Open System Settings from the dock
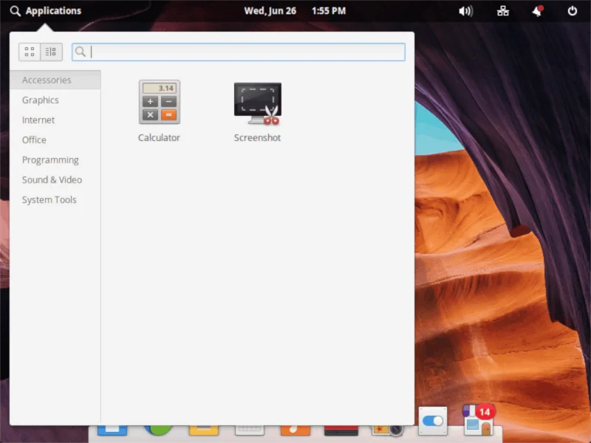This screenshot has height=443, width=591. click(x=433, y=421)
